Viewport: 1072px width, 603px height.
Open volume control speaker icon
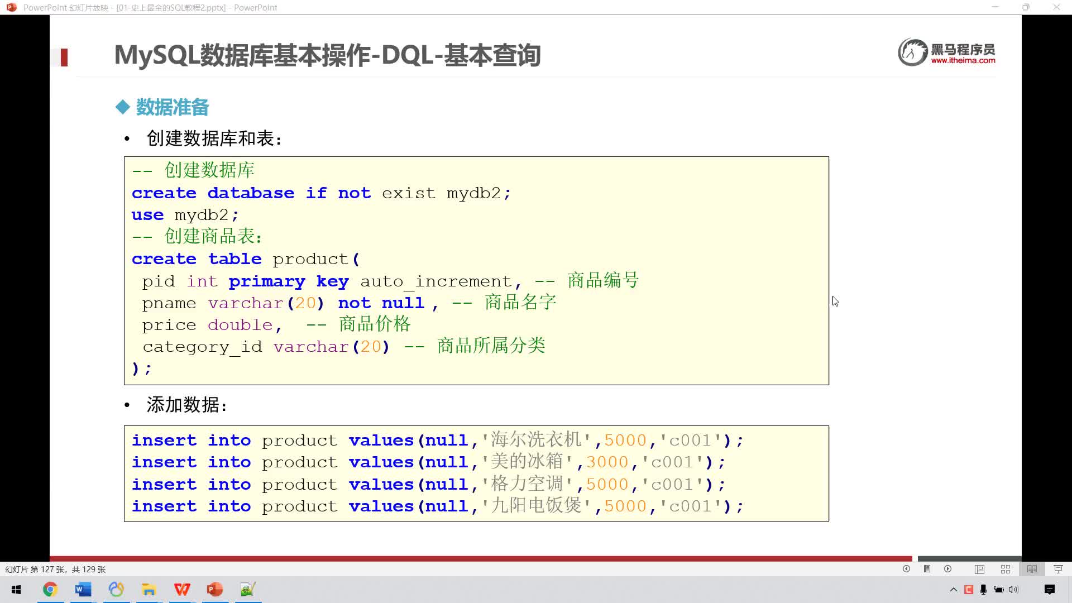(1014, 590)
